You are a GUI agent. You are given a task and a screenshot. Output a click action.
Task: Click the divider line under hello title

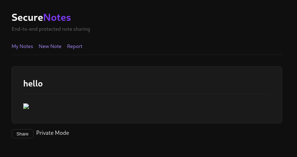147,94
